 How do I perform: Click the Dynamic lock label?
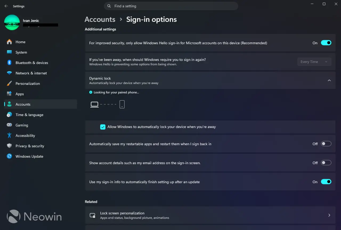tap(100, 78)
